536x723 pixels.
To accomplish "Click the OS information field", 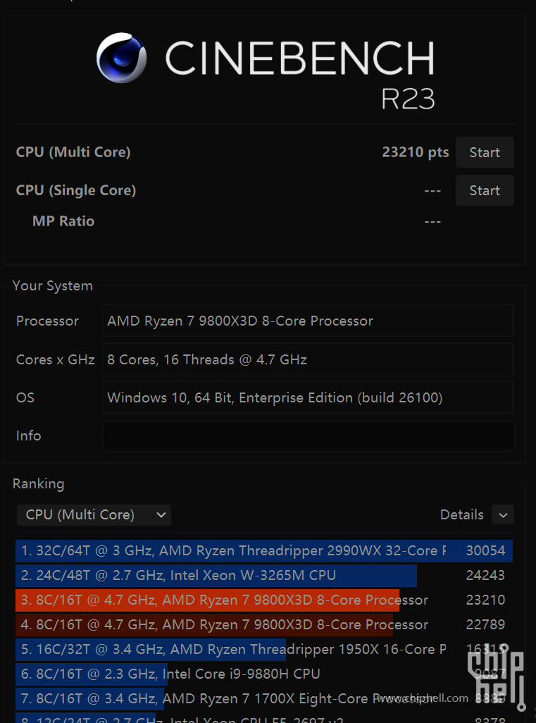I will pos(308,397).
